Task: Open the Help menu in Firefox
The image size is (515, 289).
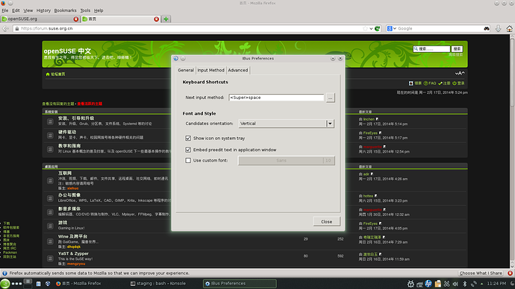Action: click(99, 10)
